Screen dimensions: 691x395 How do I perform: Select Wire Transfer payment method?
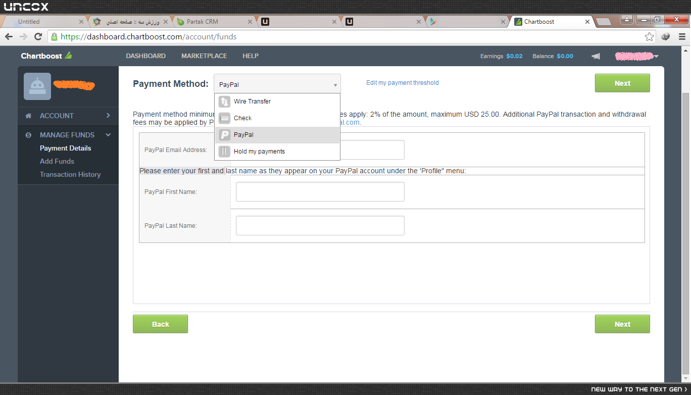(277, 102)
